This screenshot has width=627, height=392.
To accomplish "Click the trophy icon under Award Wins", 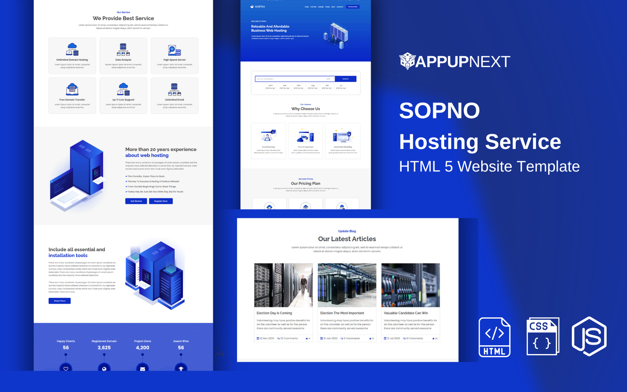I will click(181, 368).
